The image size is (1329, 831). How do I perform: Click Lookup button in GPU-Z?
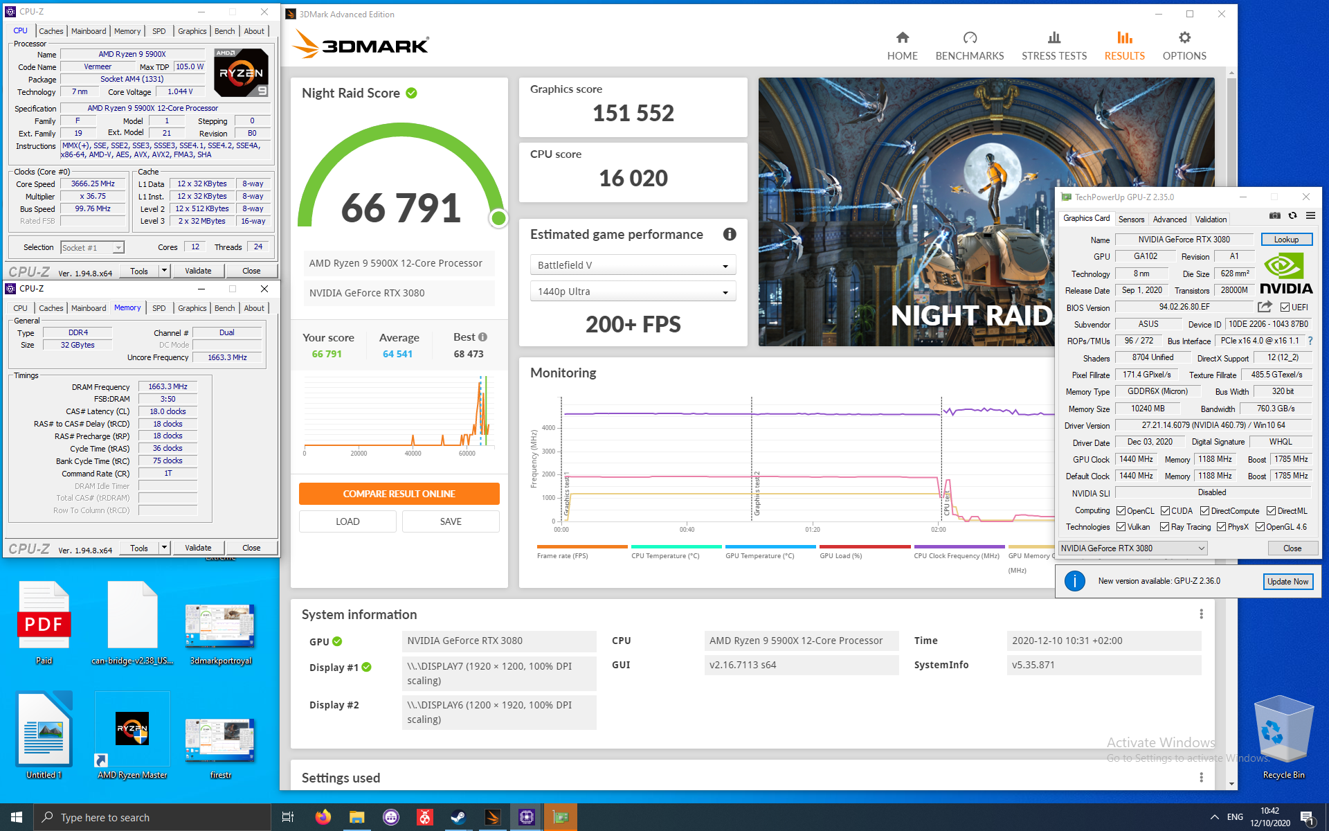(x=1286, y=240)
